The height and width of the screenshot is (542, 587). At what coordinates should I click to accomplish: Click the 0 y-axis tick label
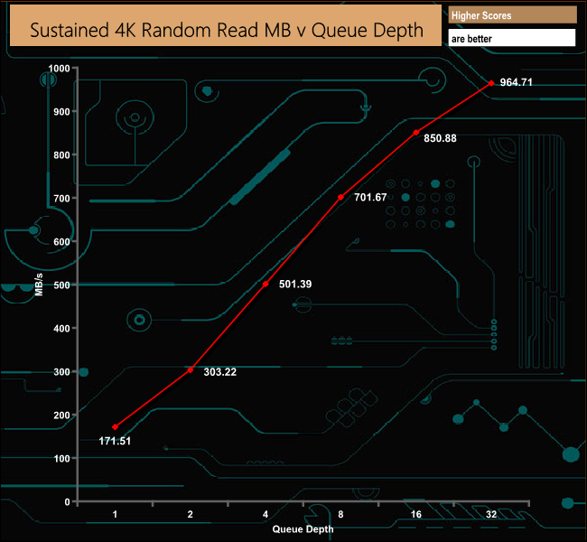68,502
